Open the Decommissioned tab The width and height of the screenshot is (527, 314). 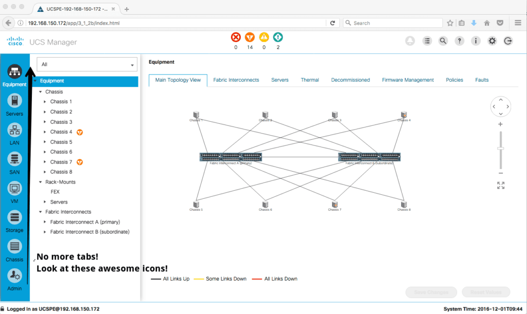pos(350,80)
